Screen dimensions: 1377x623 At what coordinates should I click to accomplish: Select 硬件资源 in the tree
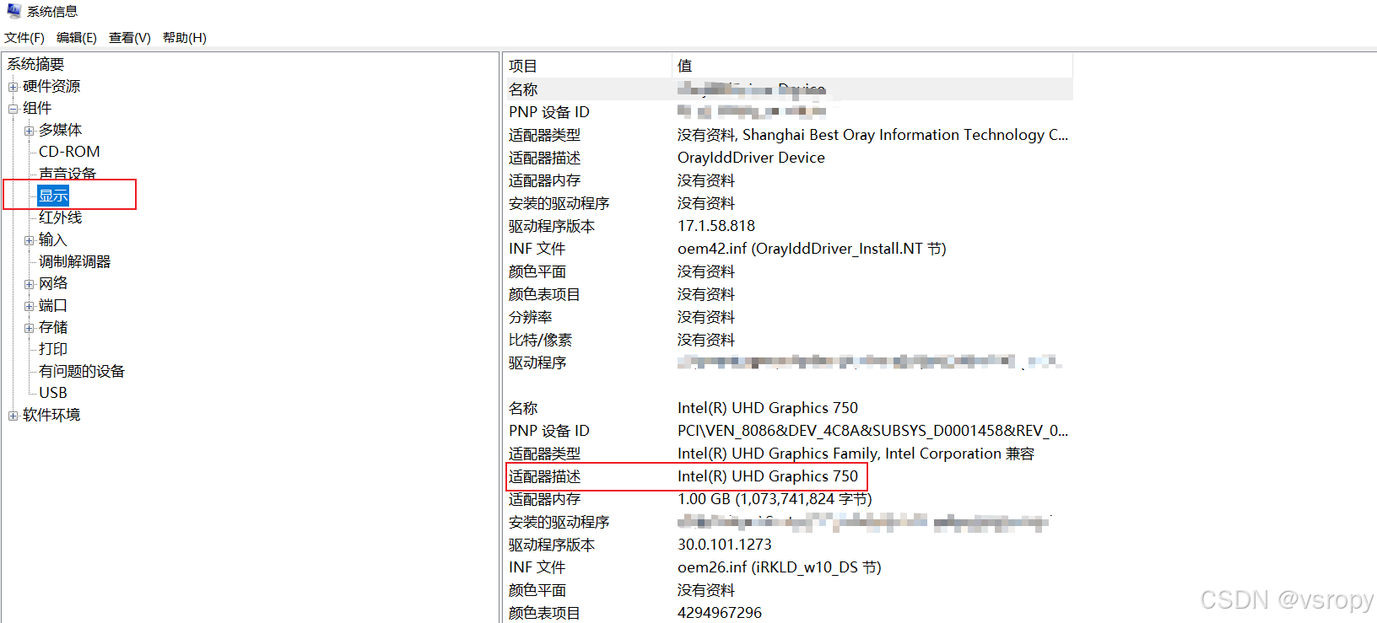(51, 86)
